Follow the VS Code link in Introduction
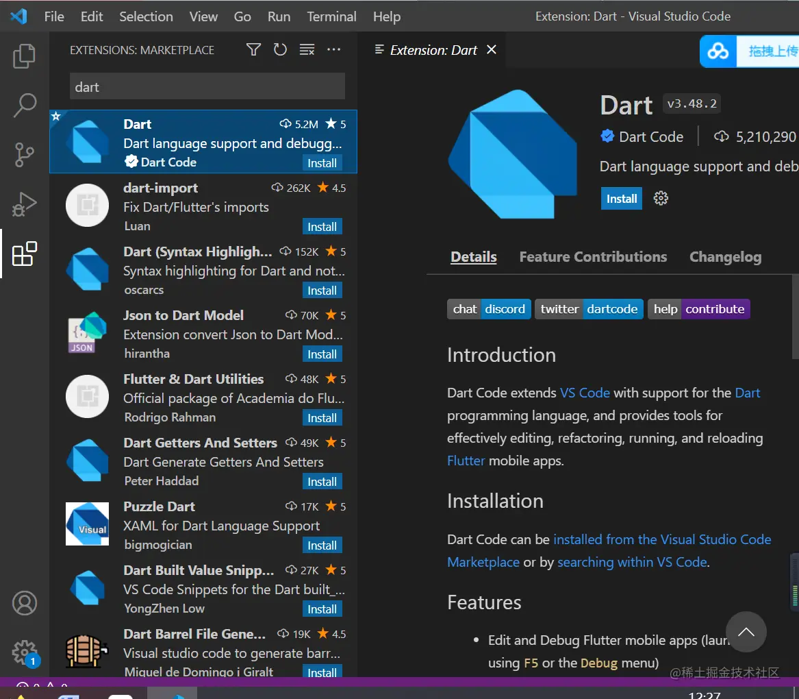 tap(585, 393)
